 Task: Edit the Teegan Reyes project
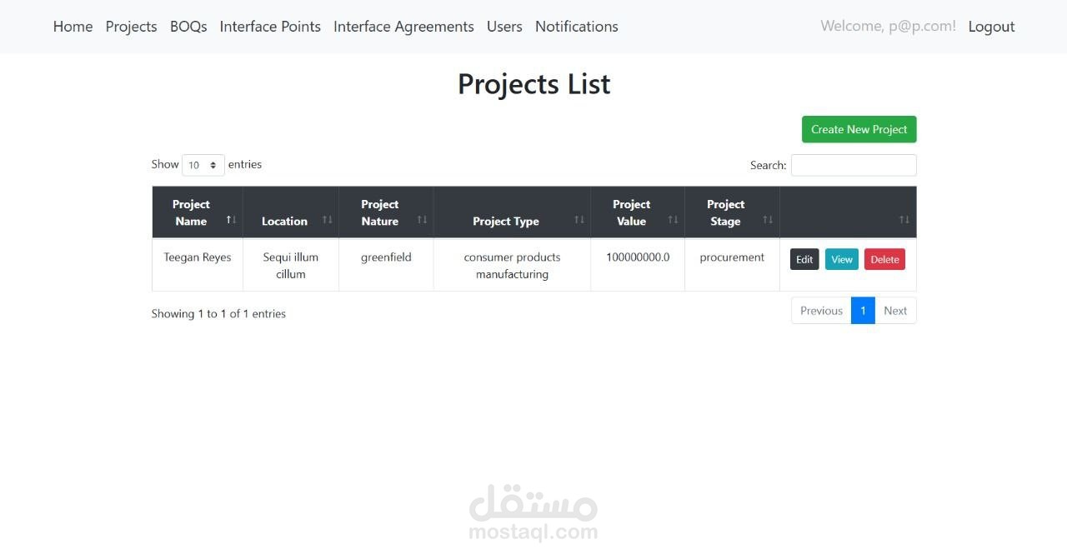pos(804,259)
